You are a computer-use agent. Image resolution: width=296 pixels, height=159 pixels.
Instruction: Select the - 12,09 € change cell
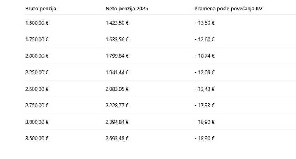coord(204,73)
